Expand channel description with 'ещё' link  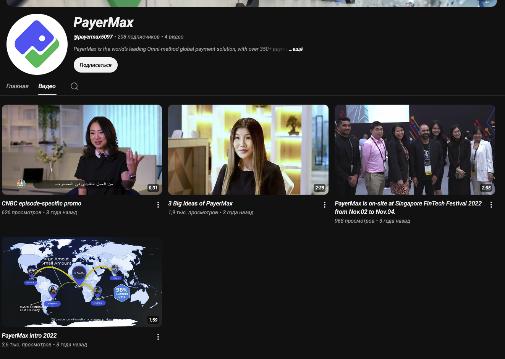296,49
